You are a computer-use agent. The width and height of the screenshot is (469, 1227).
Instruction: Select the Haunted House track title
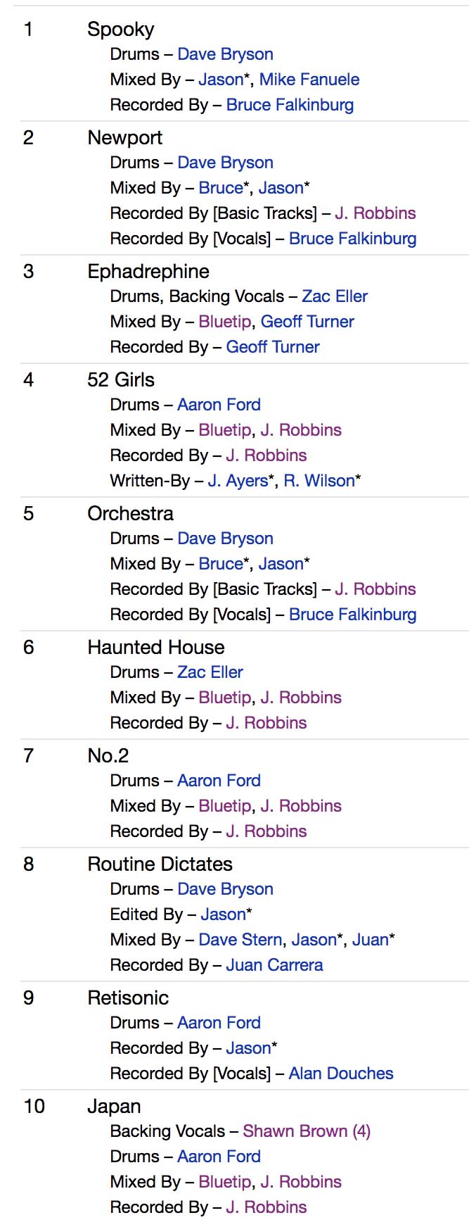(156, 647)
